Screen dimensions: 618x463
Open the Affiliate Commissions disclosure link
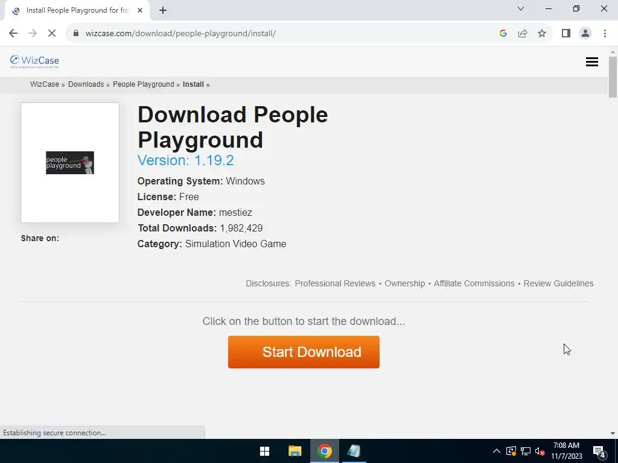(x=474, y=283)
